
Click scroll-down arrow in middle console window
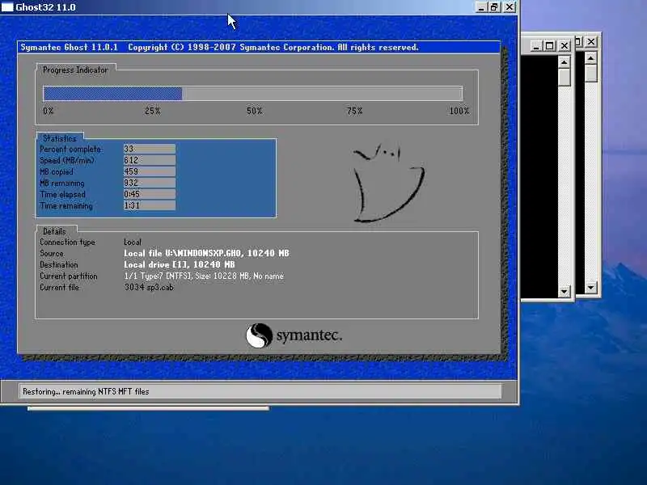(564, 292)
